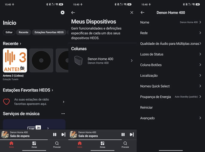The width and height of the screenshot is (205, 152).
Task: Open Poupança de Energia setting
Action: pyautogui.click(x=171, y=97)
